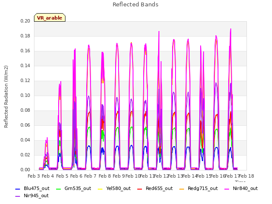
Task: Click the green Grn535_out legend swatch
Action: point(59,189)
